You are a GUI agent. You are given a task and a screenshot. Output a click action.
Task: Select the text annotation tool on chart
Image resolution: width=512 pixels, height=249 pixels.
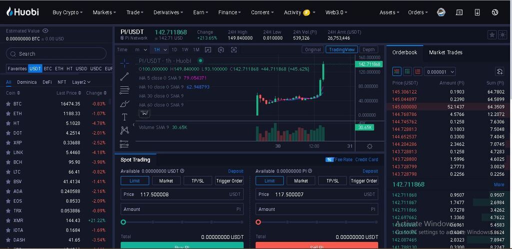(124, 117)
